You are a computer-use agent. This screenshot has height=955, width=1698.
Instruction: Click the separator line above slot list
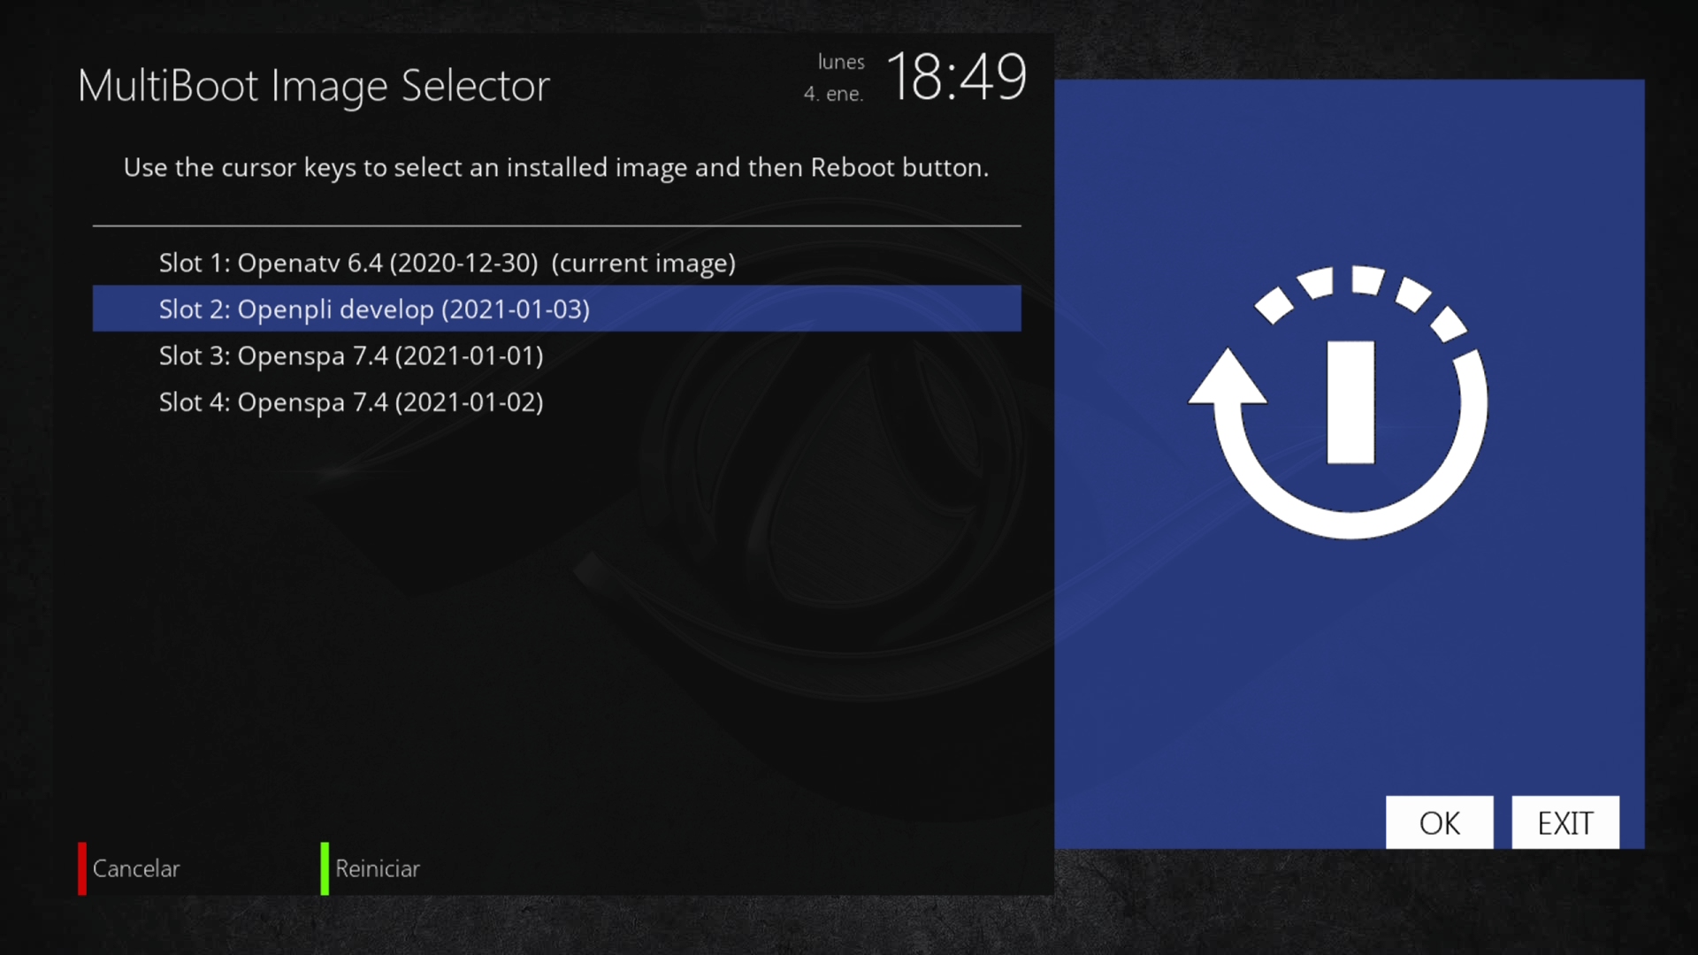point(556,226)
